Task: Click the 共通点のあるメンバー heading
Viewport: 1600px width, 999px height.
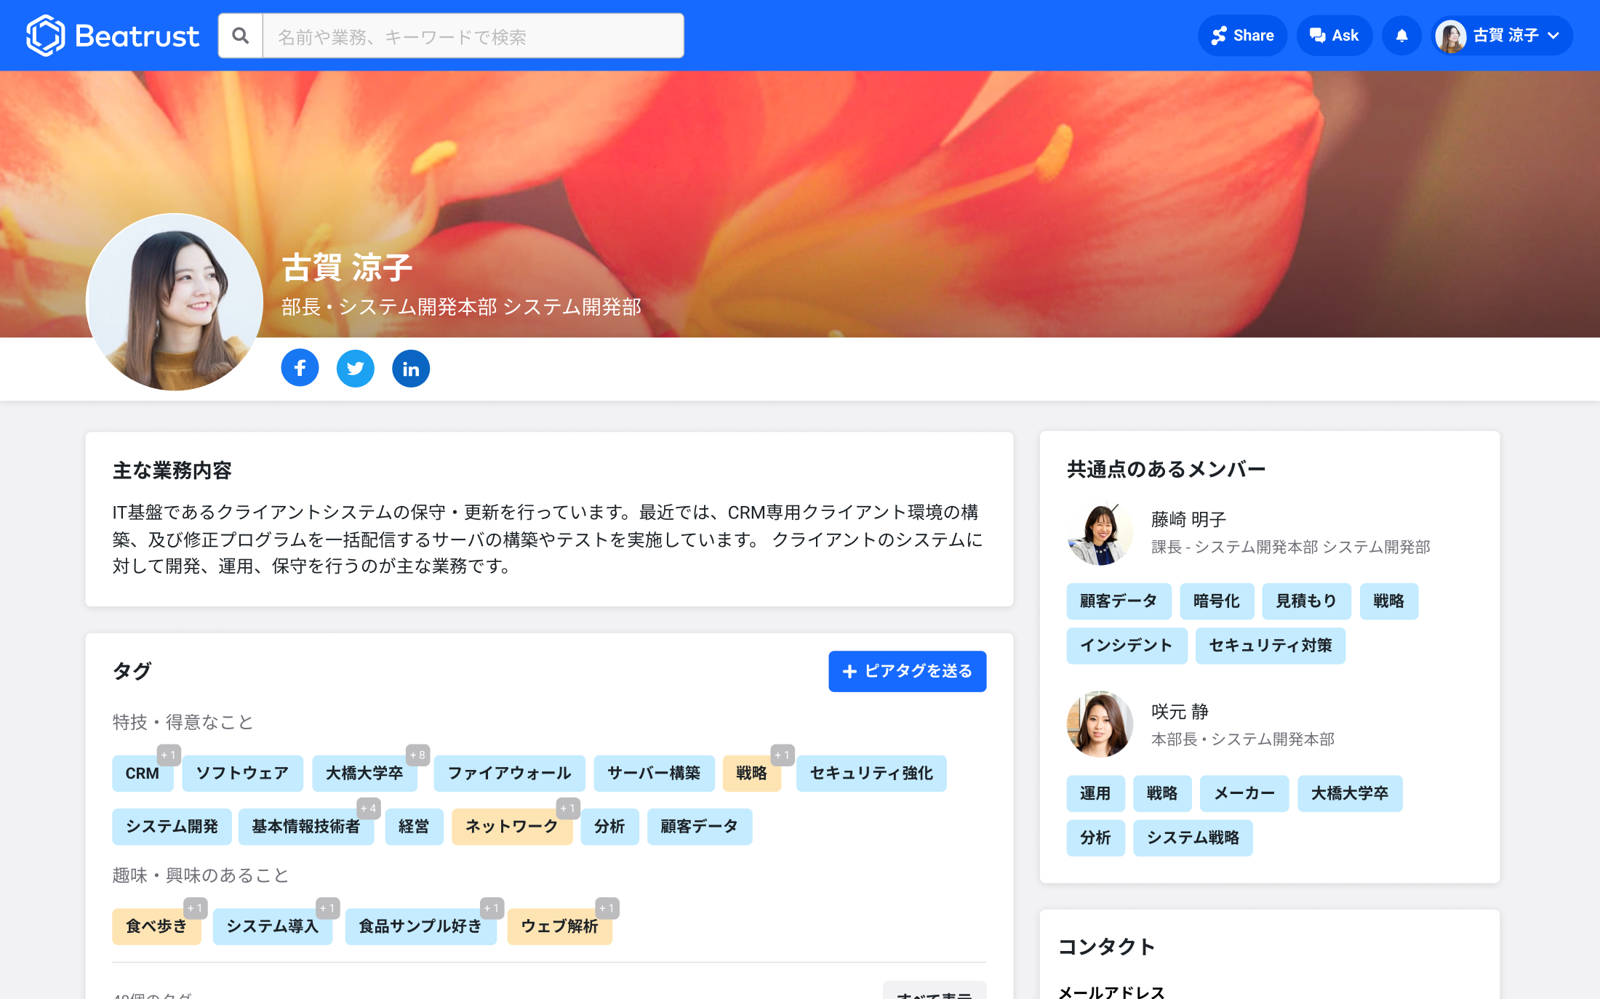Action: 1167,470
